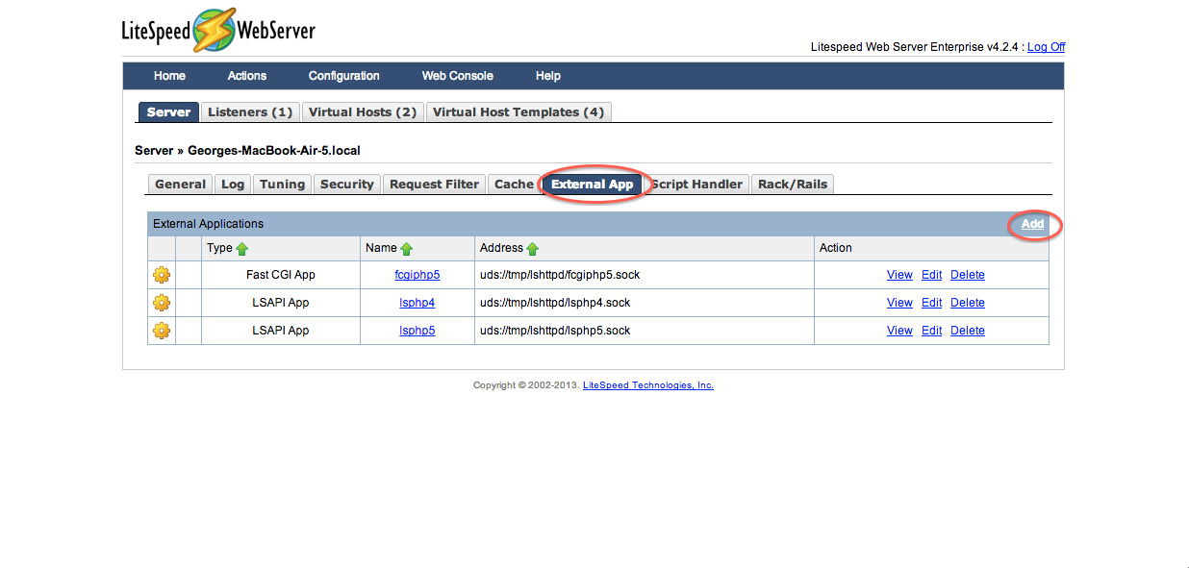1189x568 pixels.
Task: Switch to the Virtual Host Templates tab
Action: 519,112
